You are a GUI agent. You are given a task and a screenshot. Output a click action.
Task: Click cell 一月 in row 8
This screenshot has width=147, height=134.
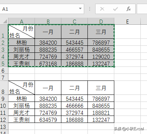(x=48, y=88)
